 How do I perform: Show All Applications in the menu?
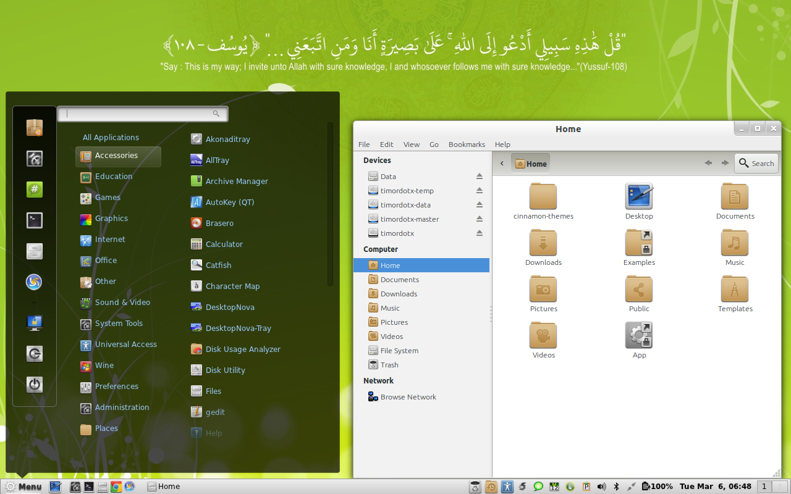111,138
